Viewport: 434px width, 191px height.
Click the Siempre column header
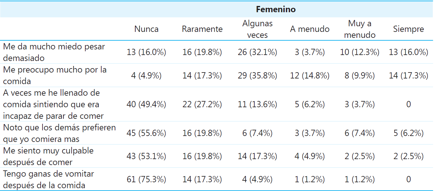click(408, 29)
